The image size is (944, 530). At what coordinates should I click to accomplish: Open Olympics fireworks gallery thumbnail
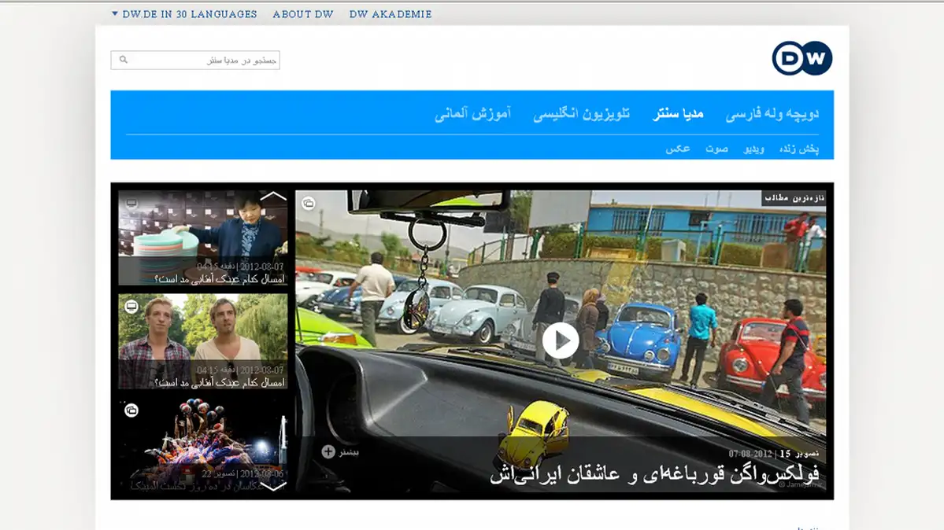203,444
